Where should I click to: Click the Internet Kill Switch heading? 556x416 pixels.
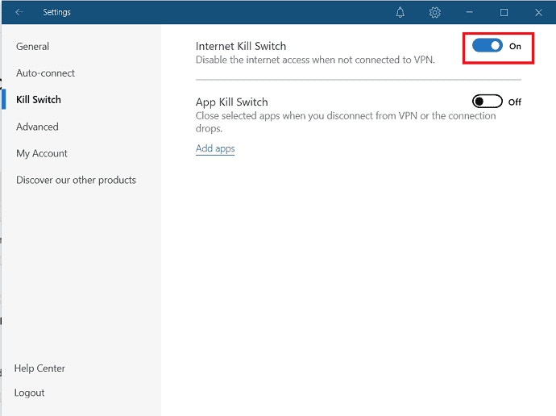(241, 46)
